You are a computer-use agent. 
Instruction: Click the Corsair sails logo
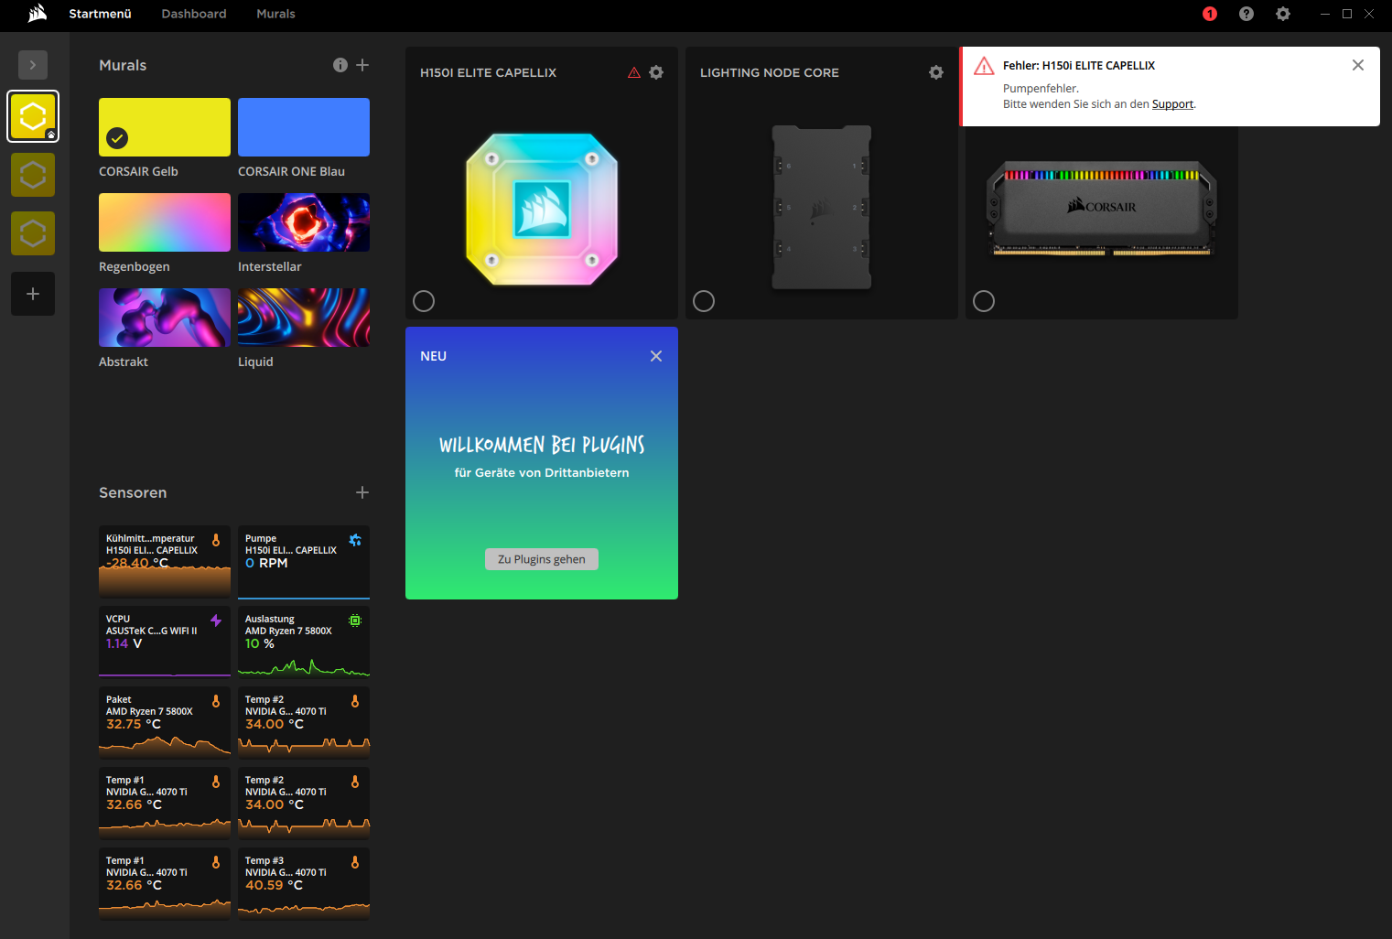[x=38, y=13]
